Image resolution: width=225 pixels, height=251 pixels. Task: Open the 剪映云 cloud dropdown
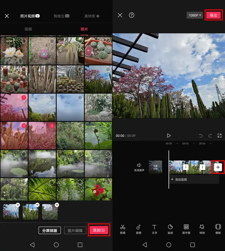tap(61, 16)
